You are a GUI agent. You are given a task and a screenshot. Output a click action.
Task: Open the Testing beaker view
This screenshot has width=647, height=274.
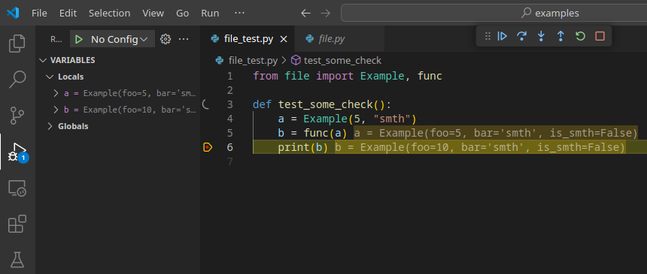click(17, 260)
